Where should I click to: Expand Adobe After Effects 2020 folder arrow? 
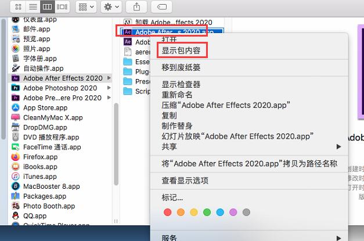pyautogui.click(x=109, y=78)
